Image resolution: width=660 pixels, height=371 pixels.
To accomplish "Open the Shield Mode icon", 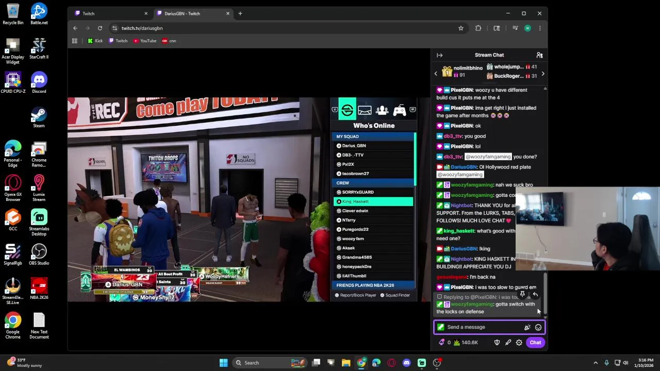I will (x=497, y=343).
